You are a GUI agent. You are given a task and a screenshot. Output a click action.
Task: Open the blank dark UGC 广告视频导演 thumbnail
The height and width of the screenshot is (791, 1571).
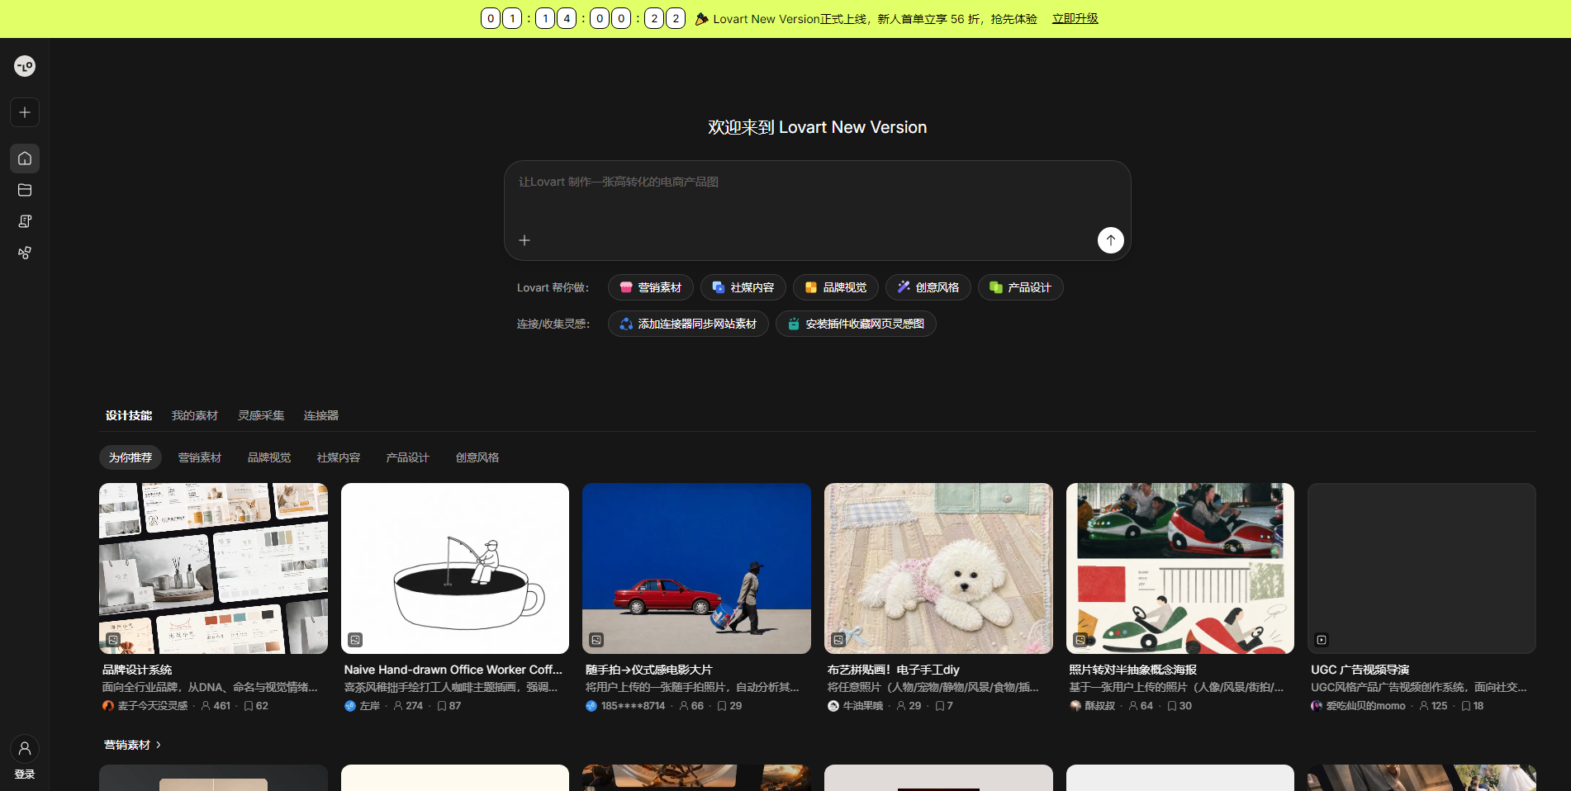click(x=1421, y=568)
